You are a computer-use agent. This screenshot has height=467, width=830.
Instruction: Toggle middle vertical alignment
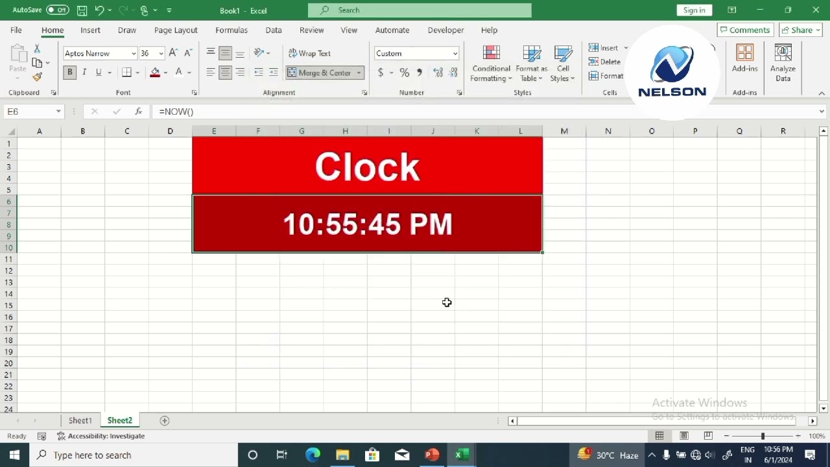[225, 53]
